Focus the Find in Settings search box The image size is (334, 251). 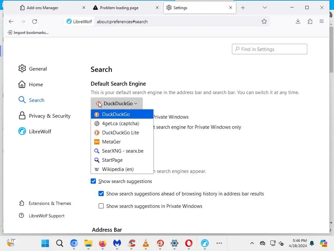(x=269, y=49)
